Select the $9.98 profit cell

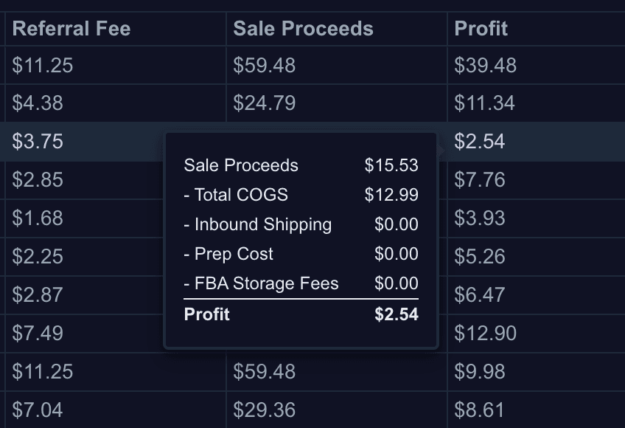[x=536, y=371]
